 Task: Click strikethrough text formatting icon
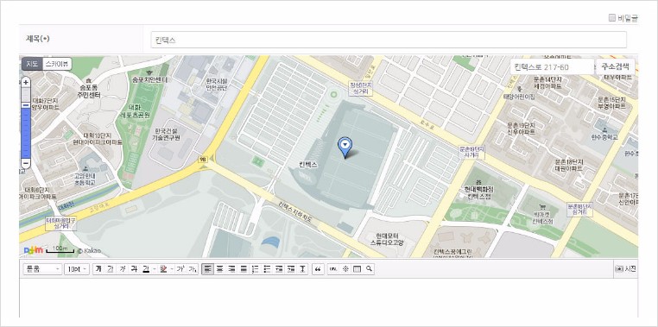point(136,268)
